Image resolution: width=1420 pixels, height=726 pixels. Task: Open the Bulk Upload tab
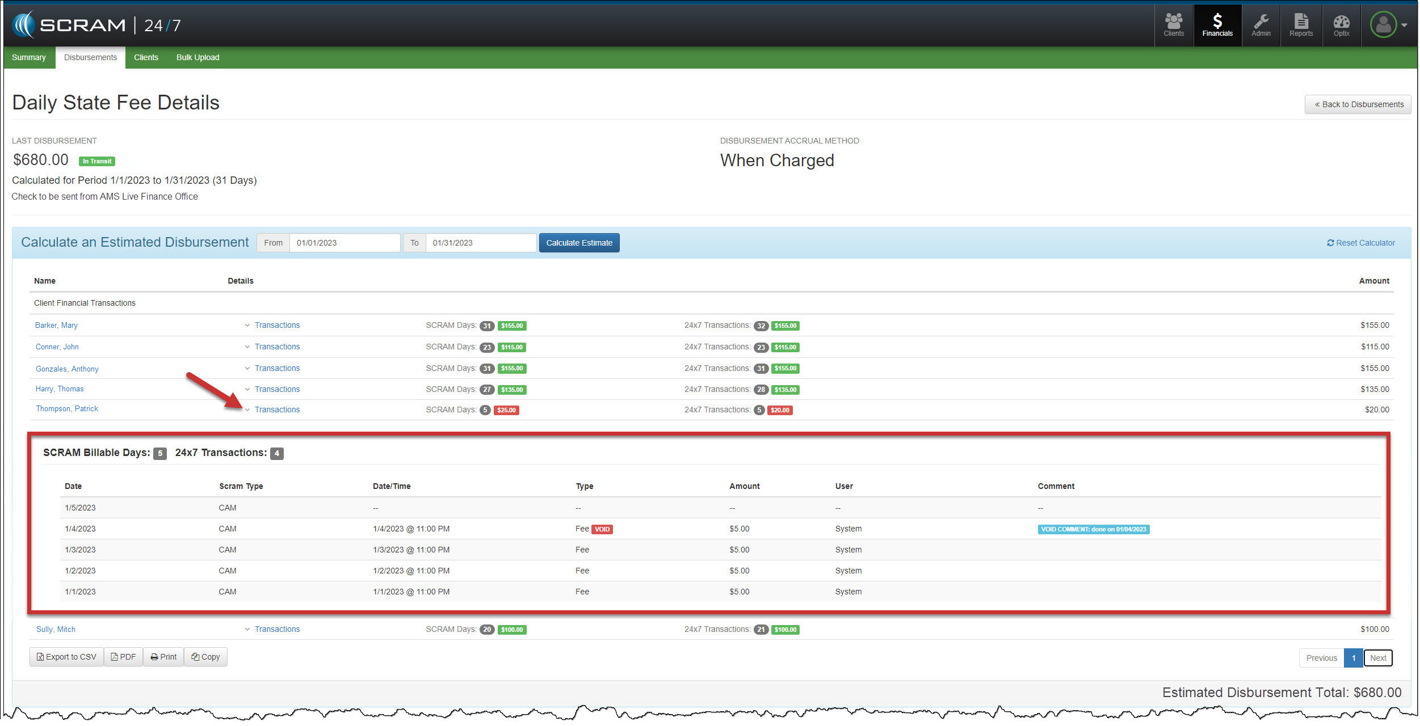198,57
